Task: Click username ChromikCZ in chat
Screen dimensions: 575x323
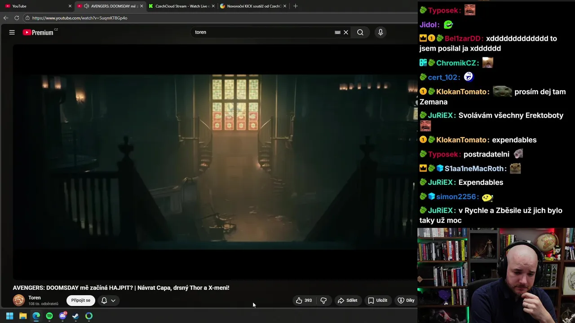Action: [x=456, y=63]
